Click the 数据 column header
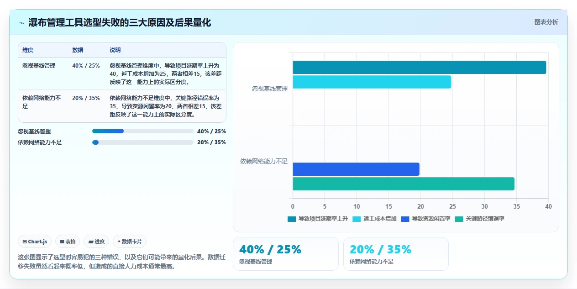The image size is (577, 289). 78,50
